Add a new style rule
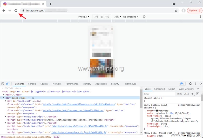203x138 pixels. click(193, 94)
